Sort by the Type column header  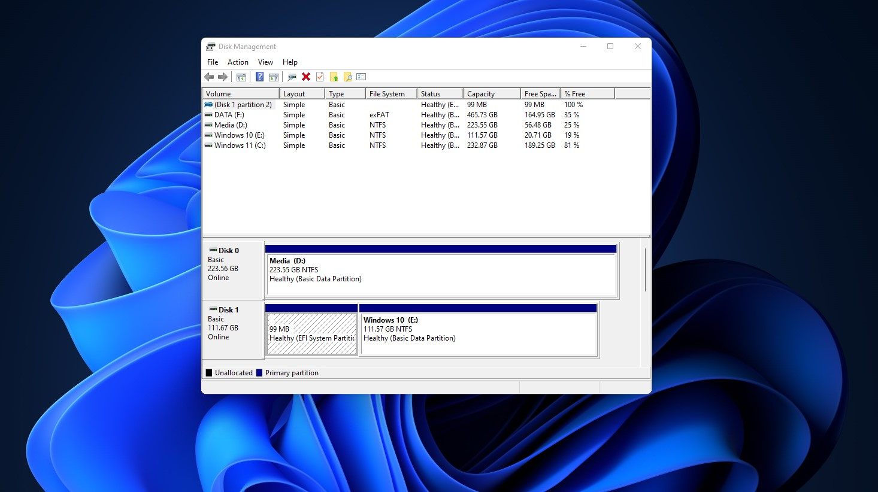pos(345,93)
